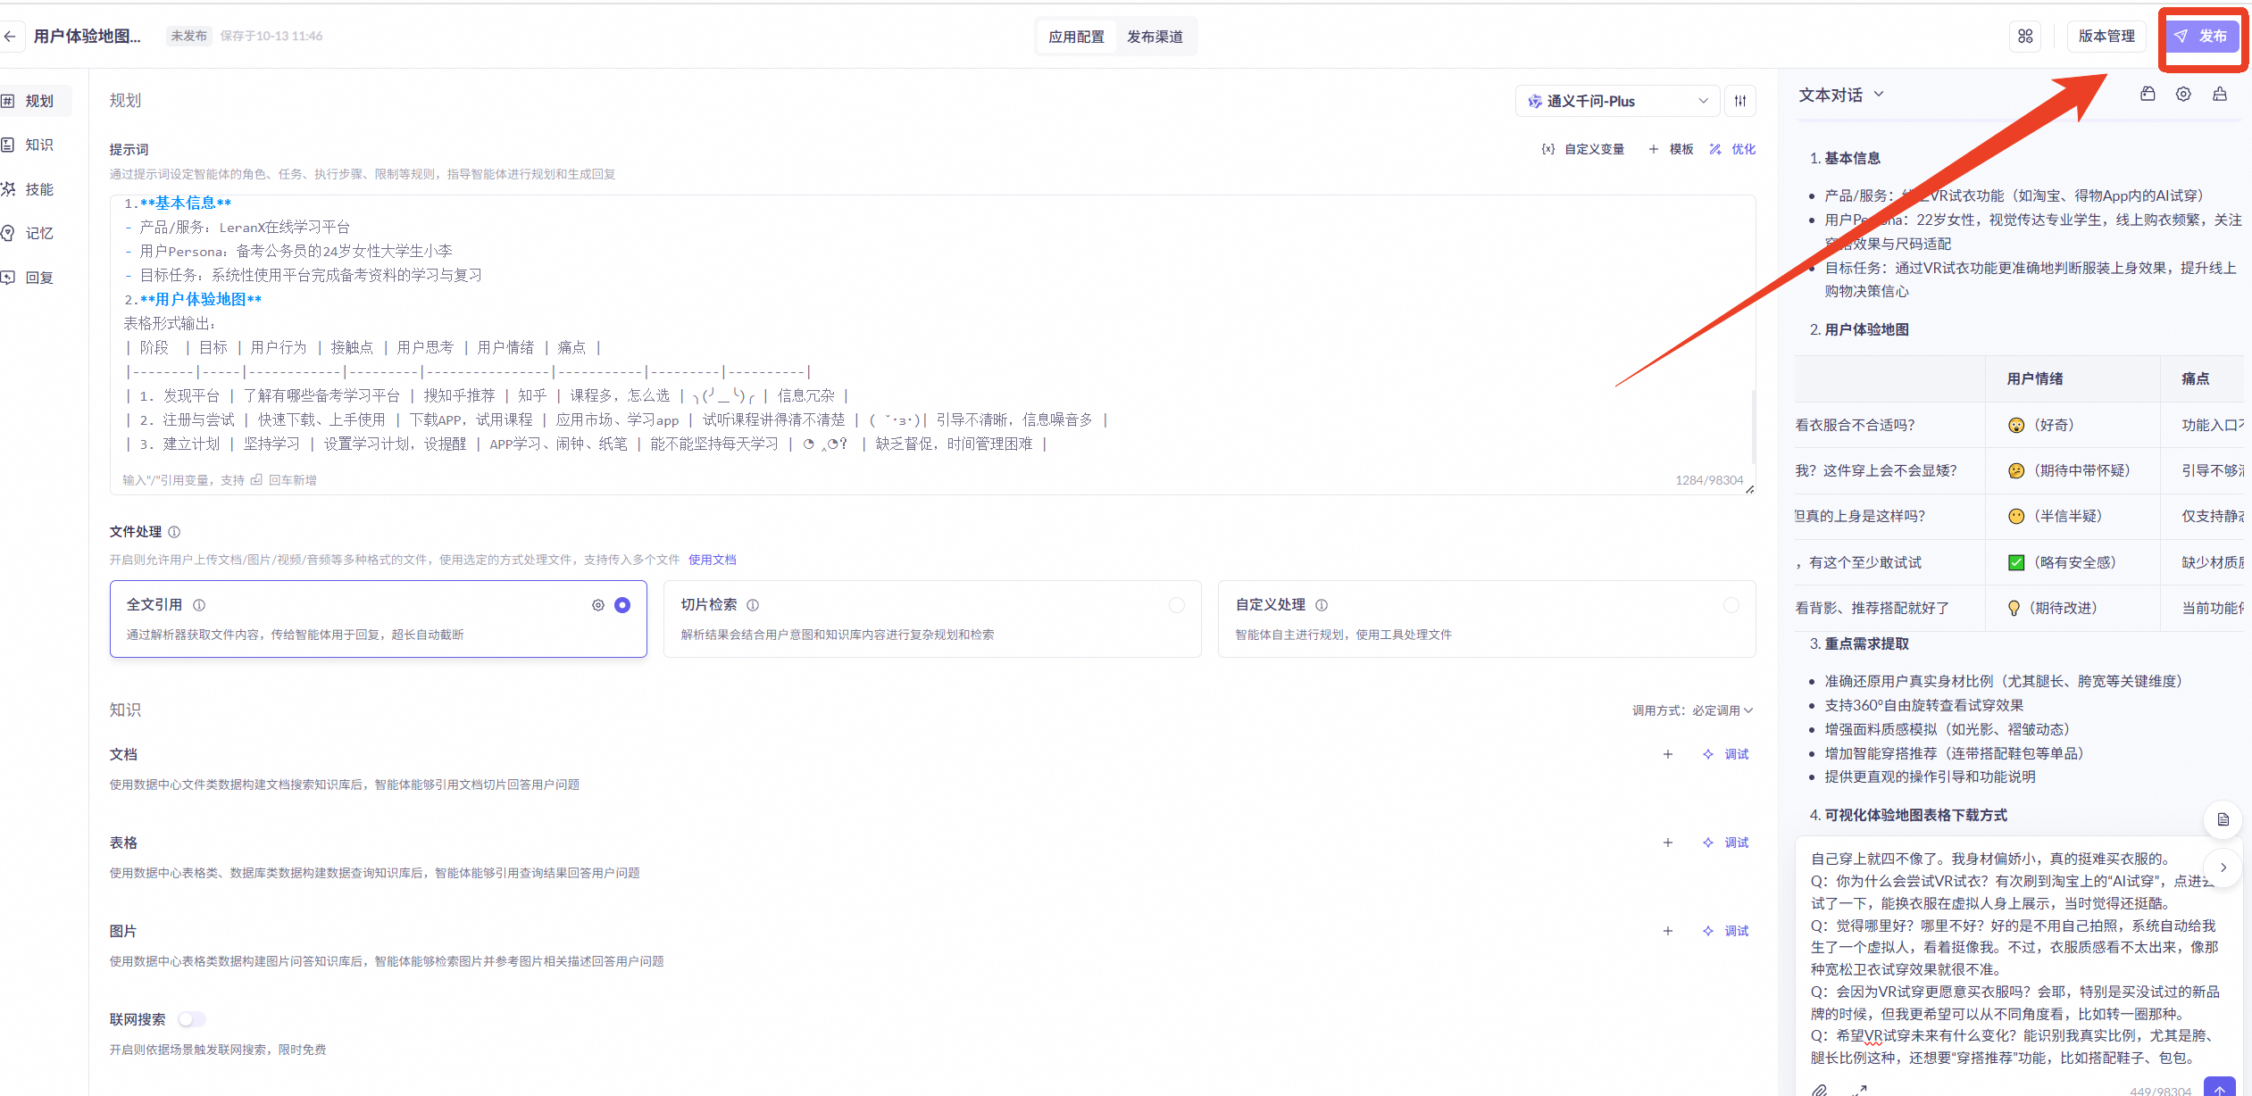The width and height of the screenshot is (2252, 1096).
Task: Open the 技能 sidebar section
Action: pos(38,189)
